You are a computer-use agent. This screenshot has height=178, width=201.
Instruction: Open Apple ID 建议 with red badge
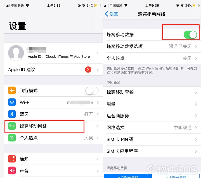53,70
